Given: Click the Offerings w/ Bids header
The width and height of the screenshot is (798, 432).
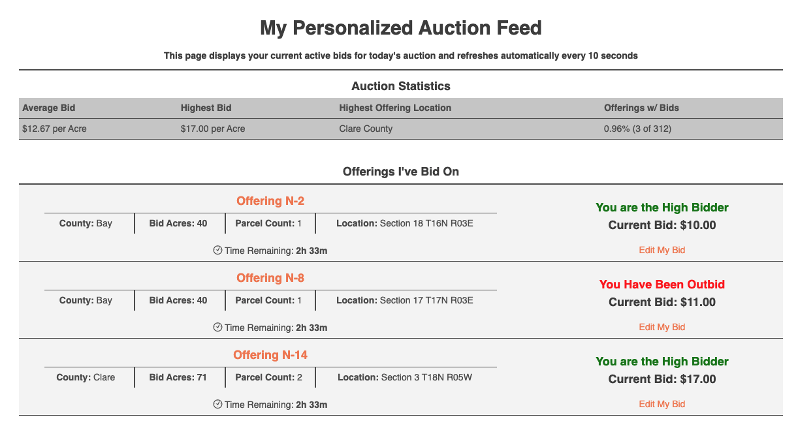Looking at the screenshot, I should (641, 108).
